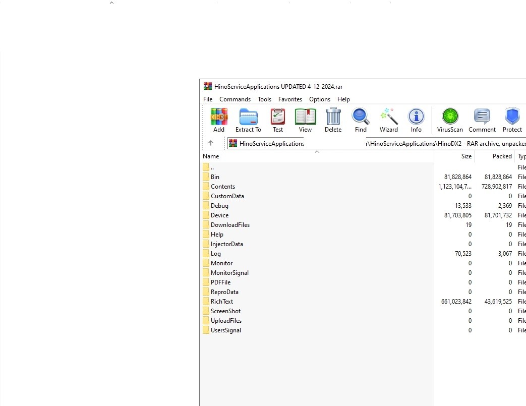
Task: Select the Debug folder icon
Action: pyautogui.click(x=206, y=206)
